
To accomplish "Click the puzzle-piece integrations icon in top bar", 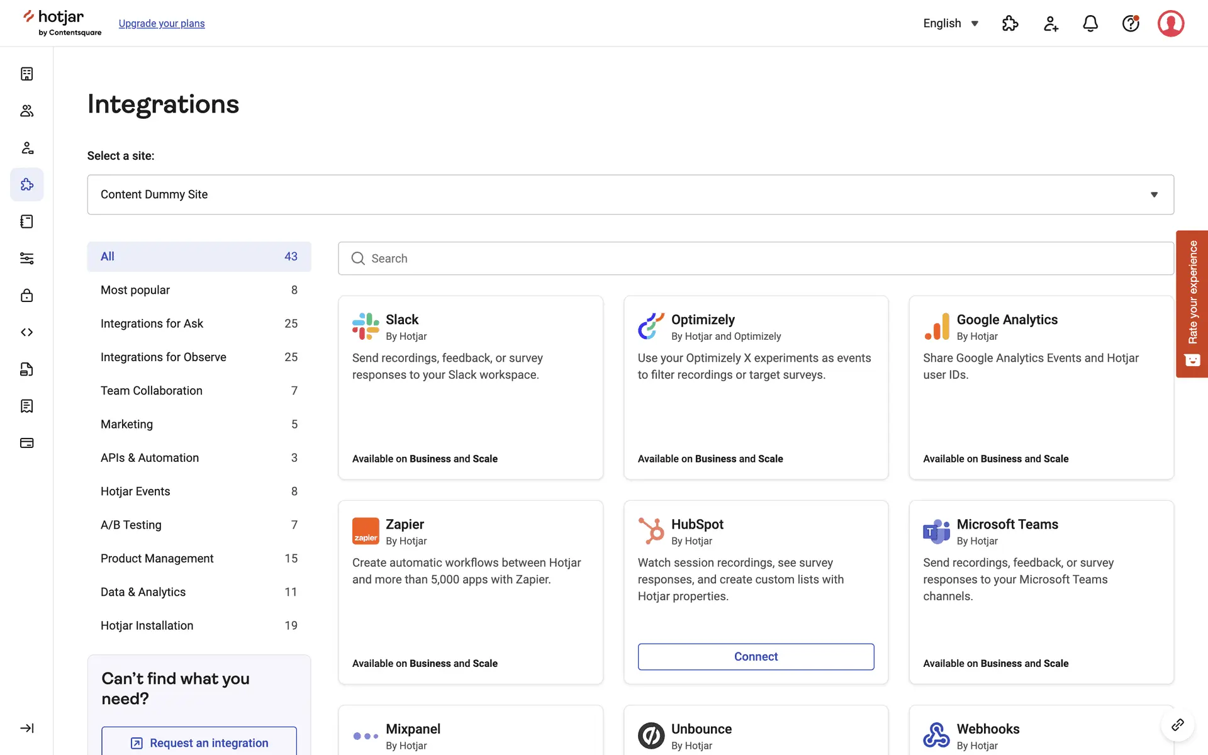I will [x=1010, y=23].
